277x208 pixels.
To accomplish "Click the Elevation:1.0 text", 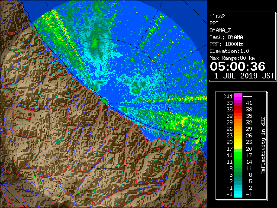I will [x=229, y=51].
